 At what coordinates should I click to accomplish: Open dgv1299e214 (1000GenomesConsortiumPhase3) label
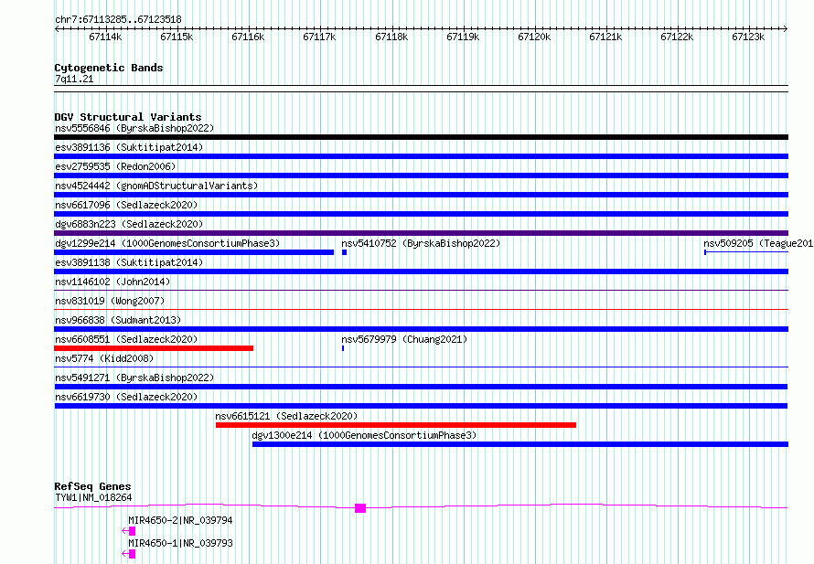click(167, 243)
